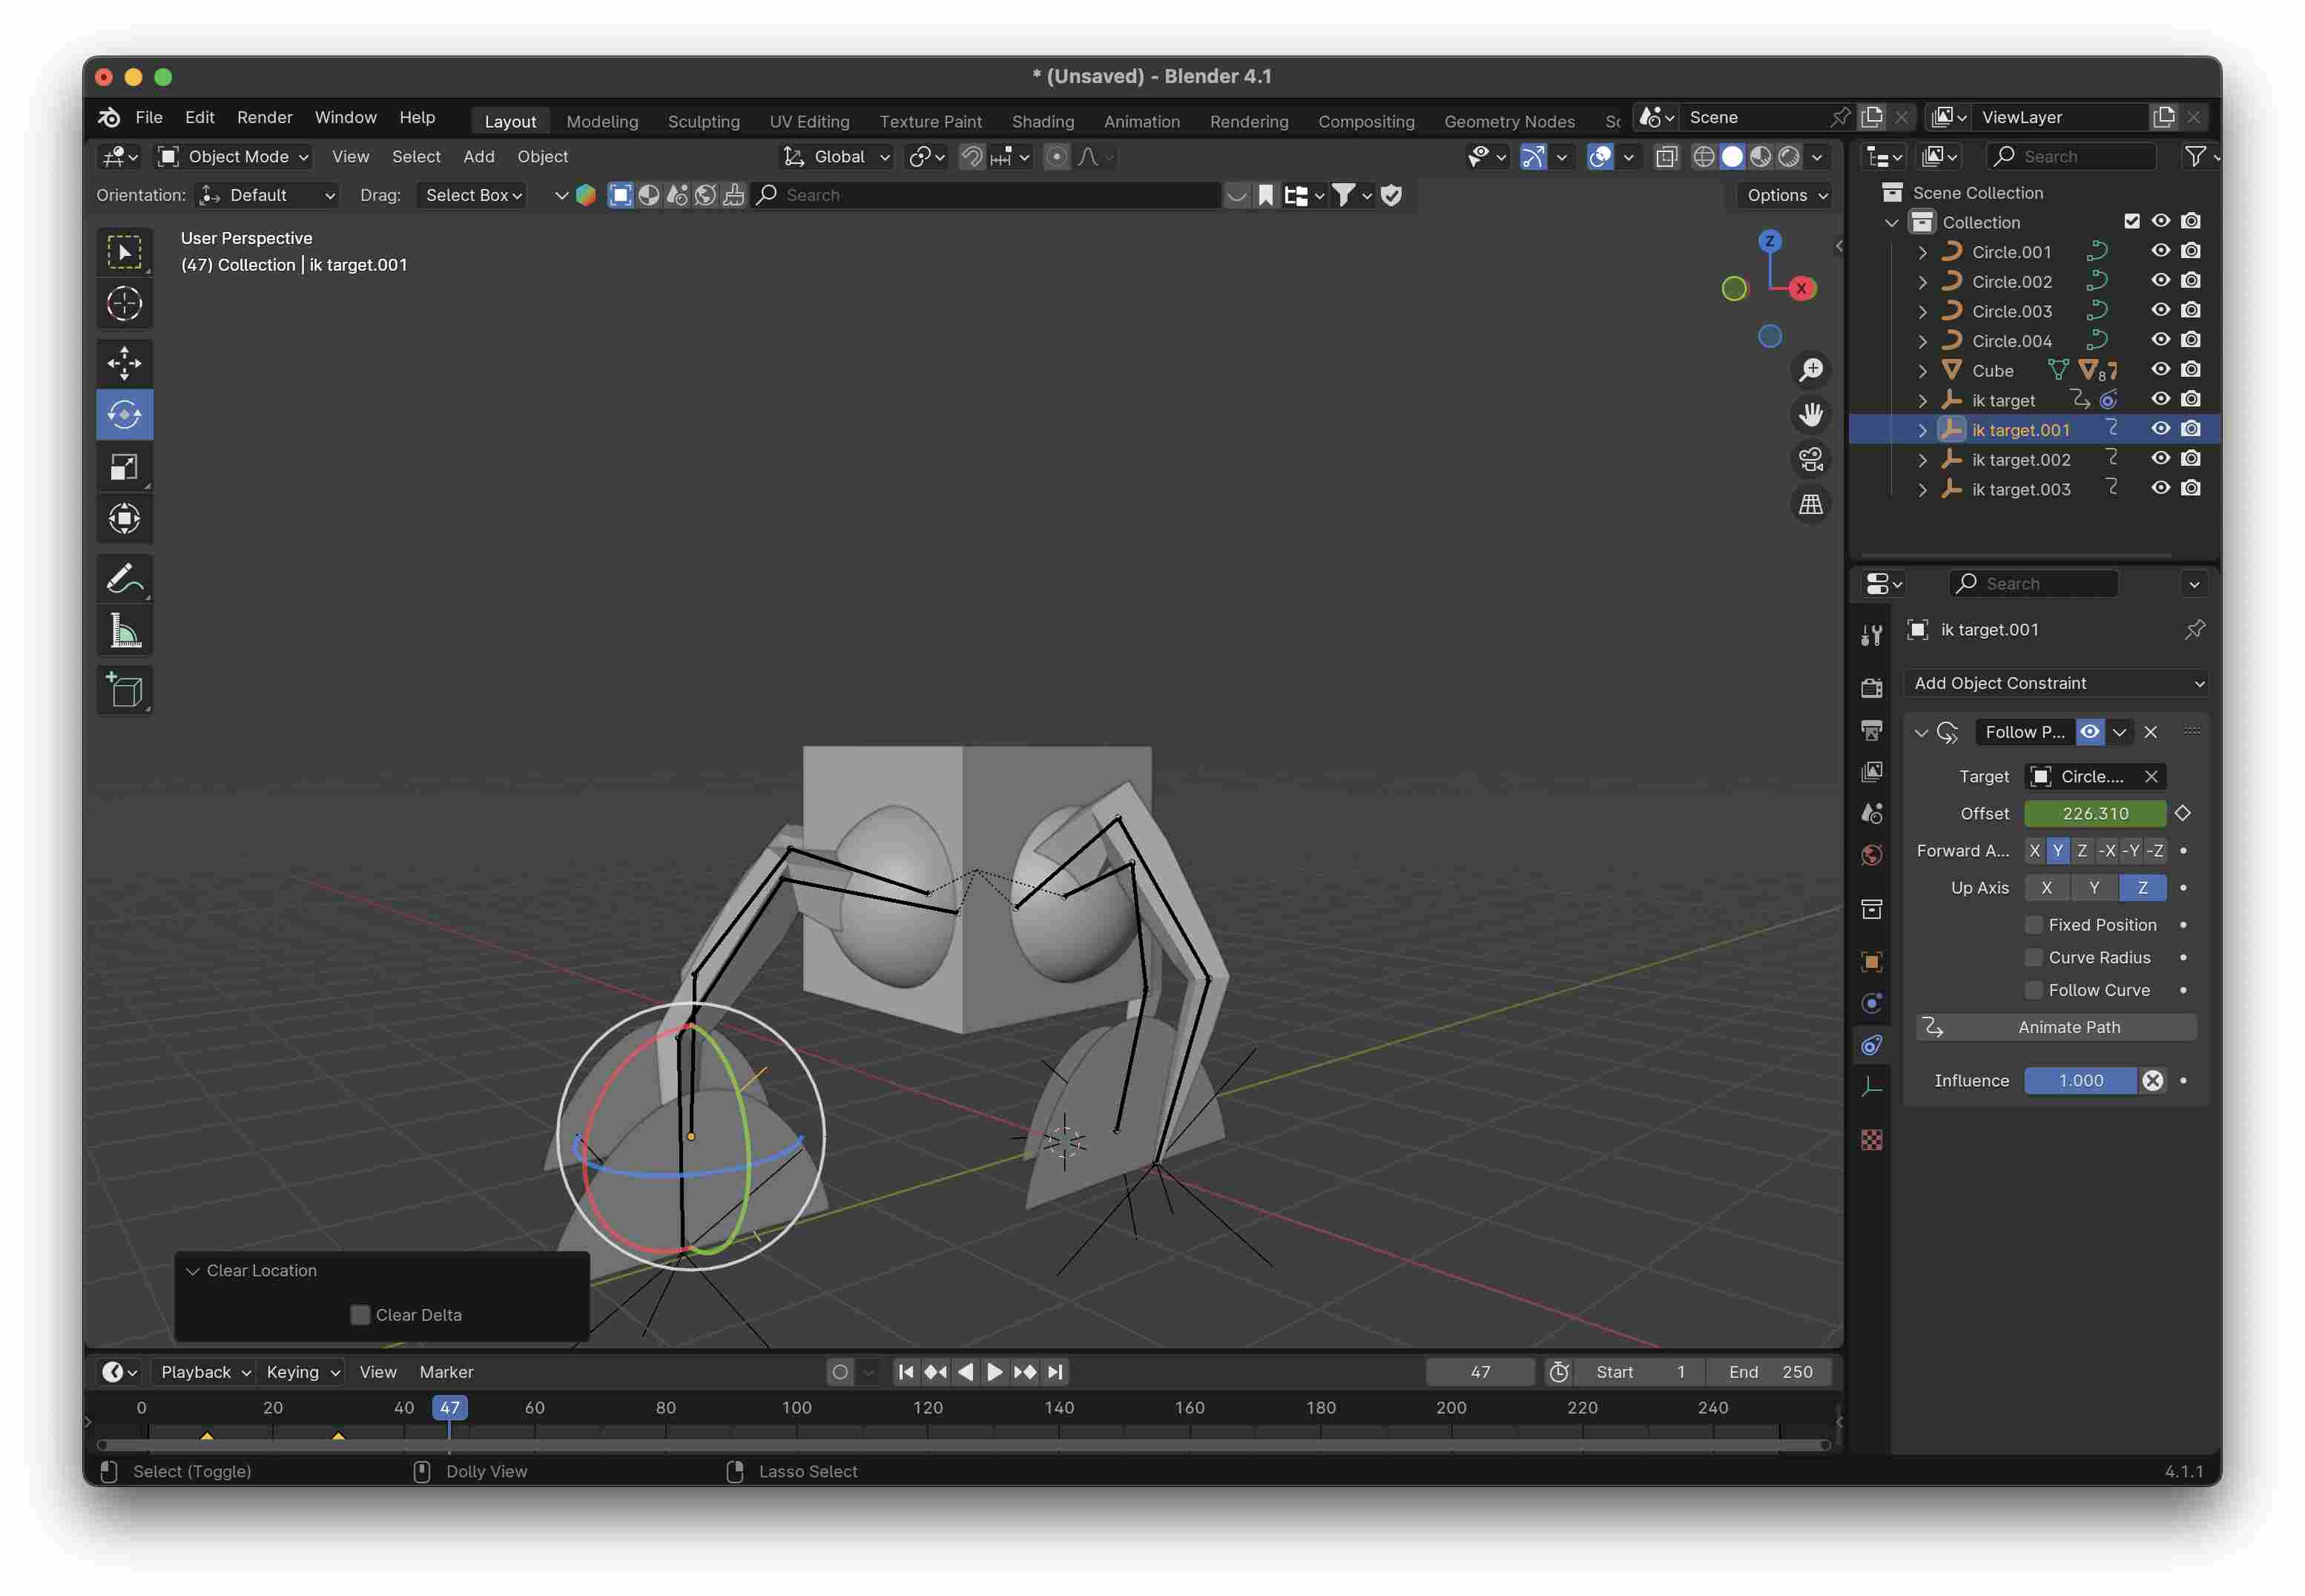The image size is (2305, 1596).
Task: Click the Offset value field 226.310
Action: pos(2094,813)
